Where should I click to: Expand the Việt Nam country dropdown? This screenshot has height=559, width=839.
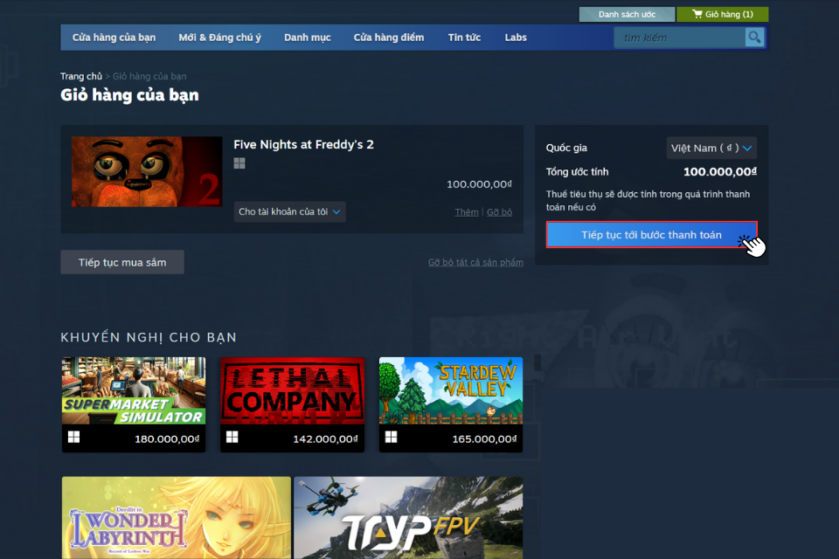pos(711,148)
